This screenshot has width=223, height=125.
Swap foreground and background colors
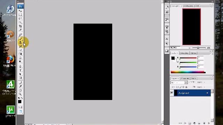pyautogui.click(x=22, y=98)
